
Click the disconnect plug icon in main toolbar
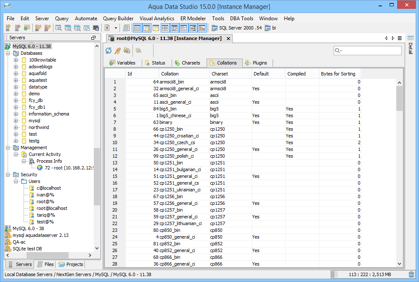coord(47,27)
